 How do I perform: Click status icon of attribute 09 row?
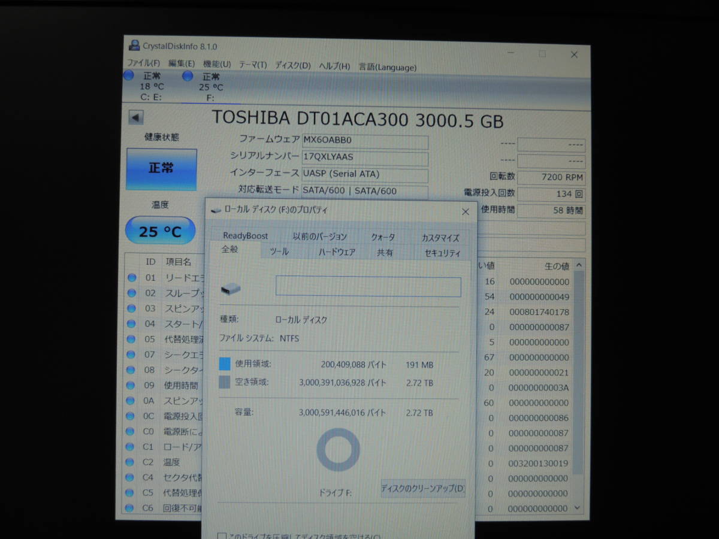tap(131, 385)
